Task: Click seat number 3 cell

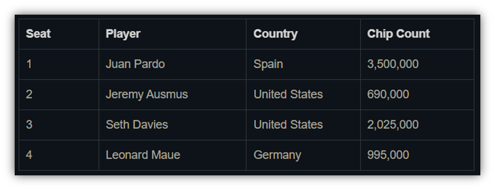Action: tap(59, 125)
